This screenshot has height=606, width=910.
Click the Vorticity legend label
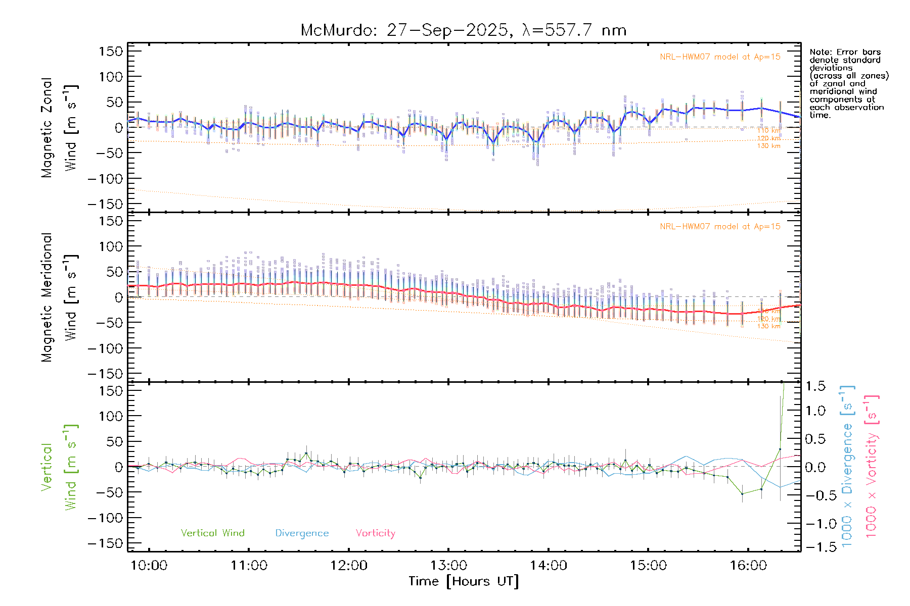click(x=375, y=533)
